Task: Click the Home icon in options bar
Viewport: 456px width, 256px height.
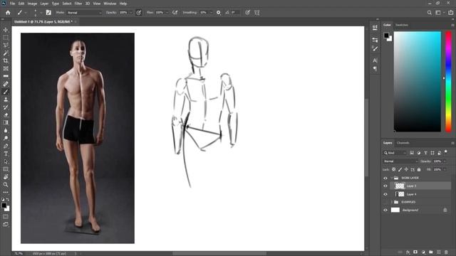Action: [8, 13]
